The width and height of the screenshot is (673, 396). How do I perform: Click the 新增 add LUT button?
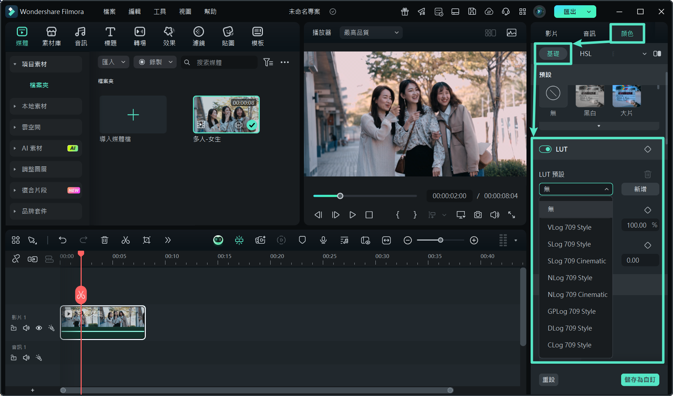point(640,189)
